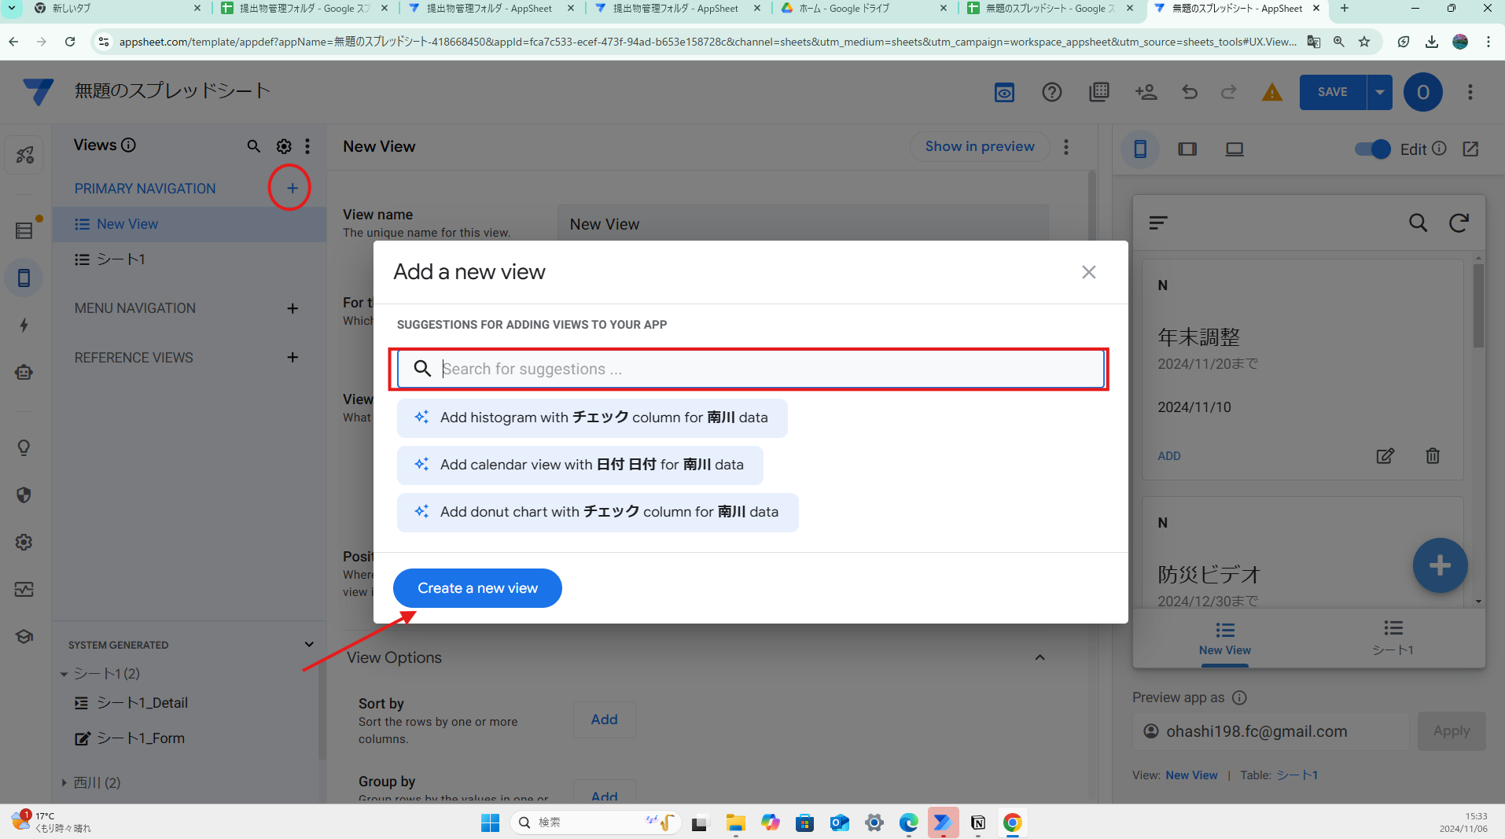Screen dimensions: 1505x839
Task: Select New View in Primary Navigation
Action: [190, 224]
